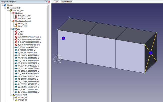
Task: Collapse the Rigid body element branch
Action: click(10, 21)
